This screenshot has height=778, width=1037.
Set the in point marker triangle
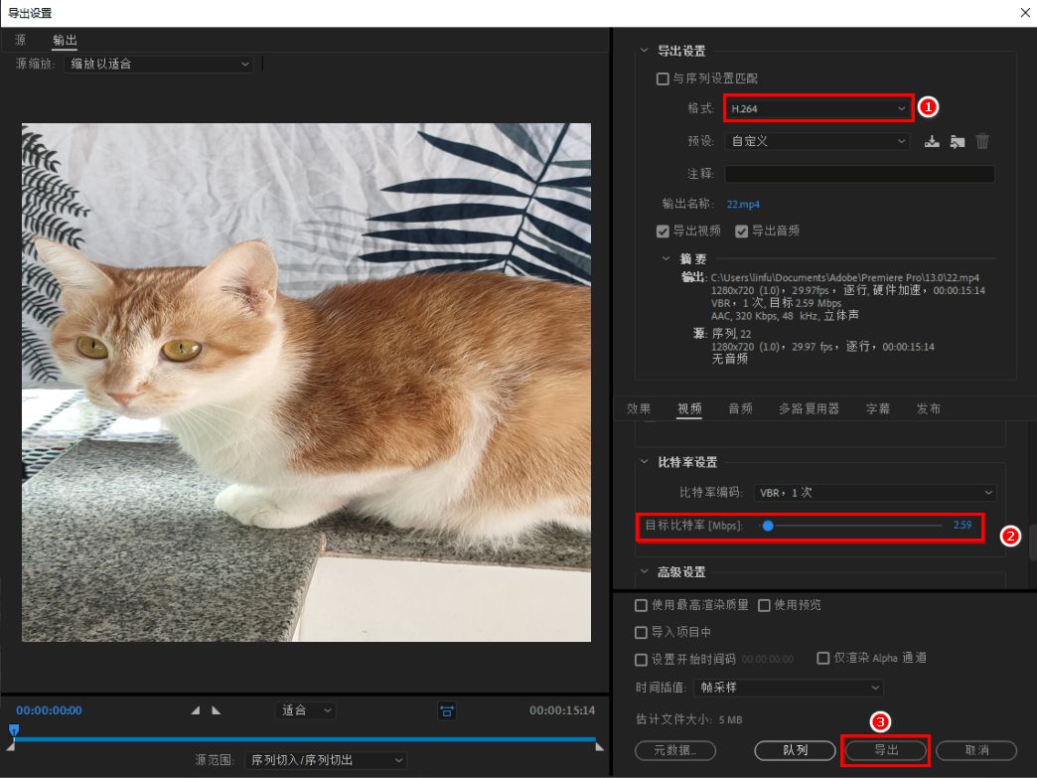(x=196, y=709)
